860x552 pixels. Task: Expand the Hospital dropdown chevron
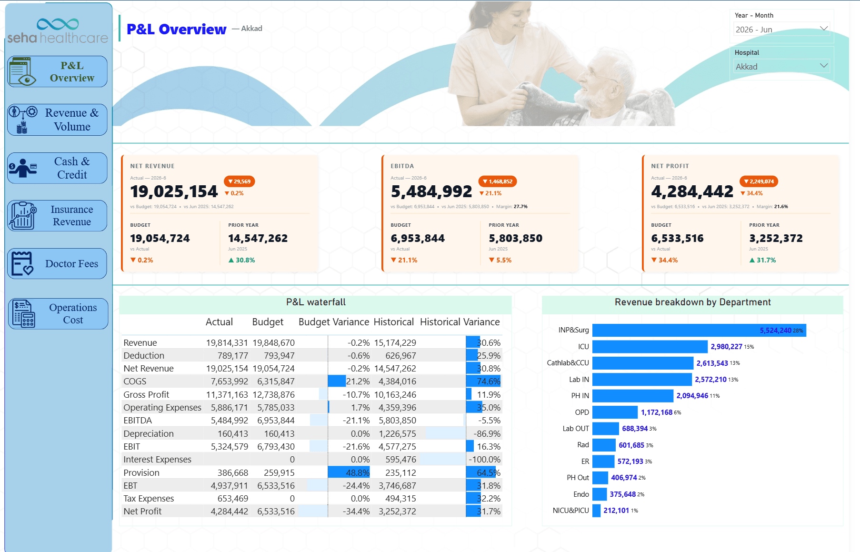(x=824, y=66)
